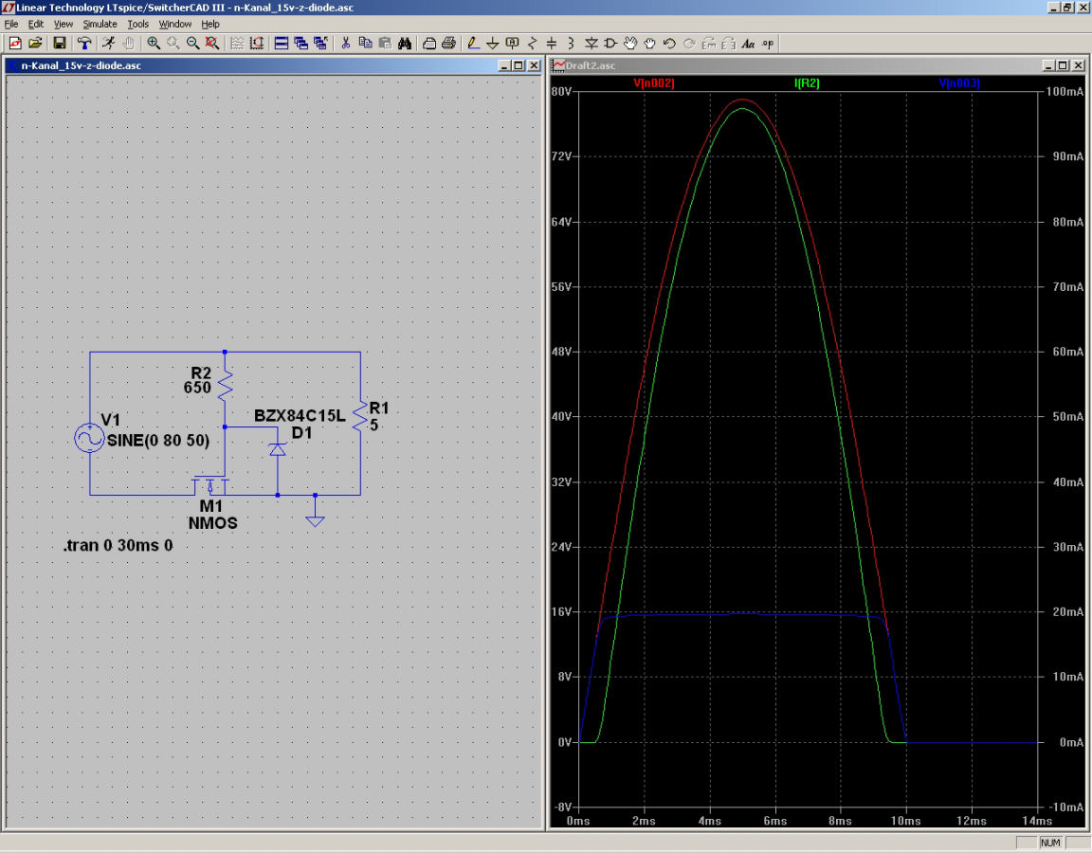Screen dimensions: 1092x853
Task: Select the Move hand tool
Action: [630, 44]
